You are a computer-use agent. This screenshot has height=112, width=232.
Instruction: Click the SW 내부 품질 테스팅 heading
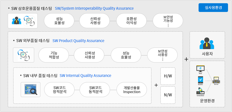(x=40, y=76)
